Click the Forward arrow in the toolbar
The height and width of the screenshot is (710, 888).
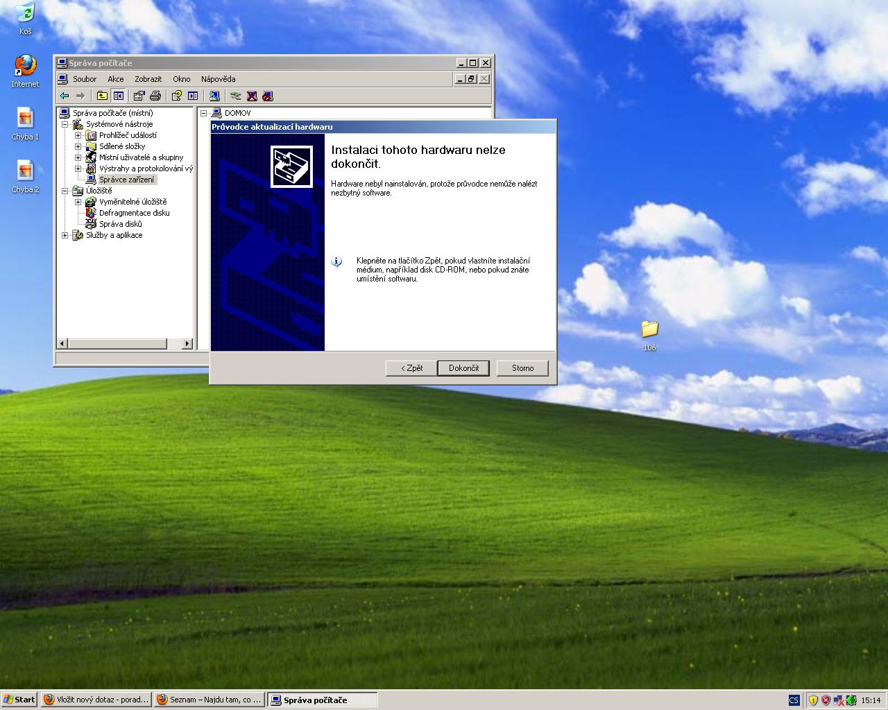[80, 96]
